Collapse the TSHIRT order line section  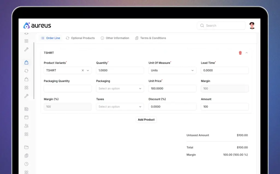click(x=247, y=53)
